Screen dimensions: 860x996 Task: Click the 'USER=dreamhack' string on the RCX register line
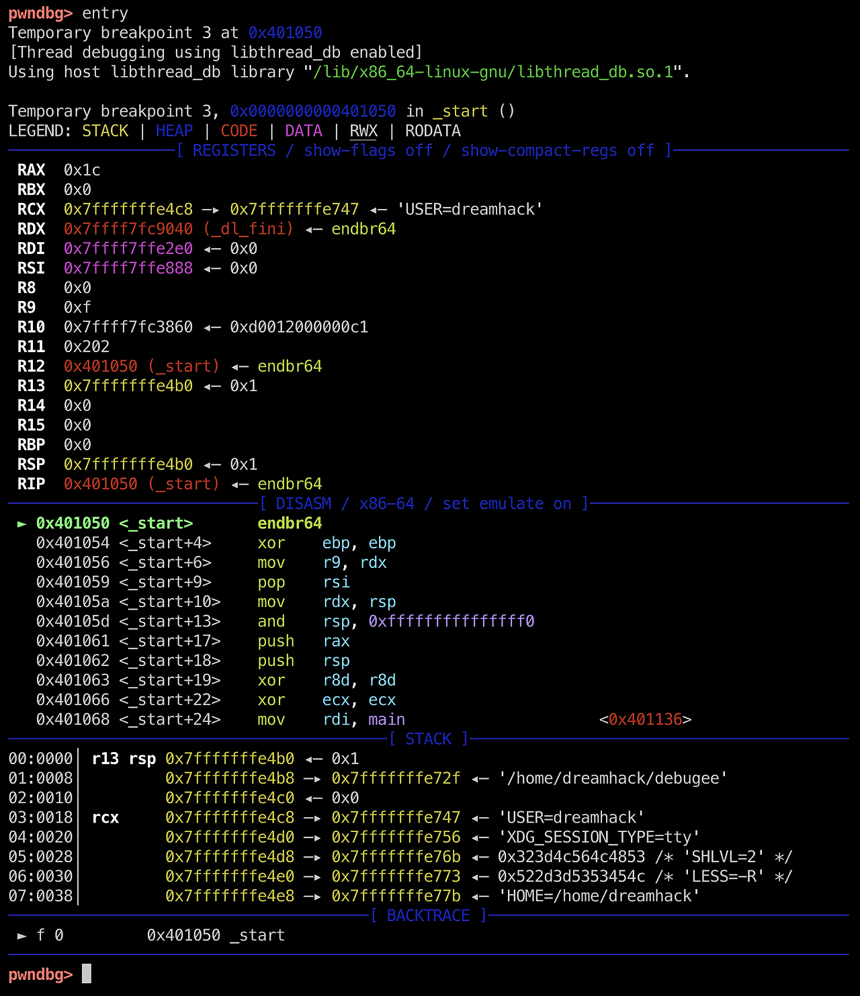coord(470,210)
